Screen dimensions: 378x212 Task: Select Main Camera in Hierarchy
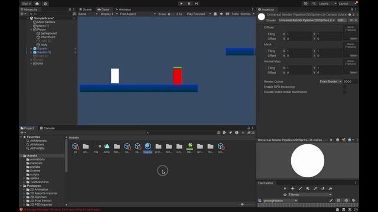pos(46,22)
